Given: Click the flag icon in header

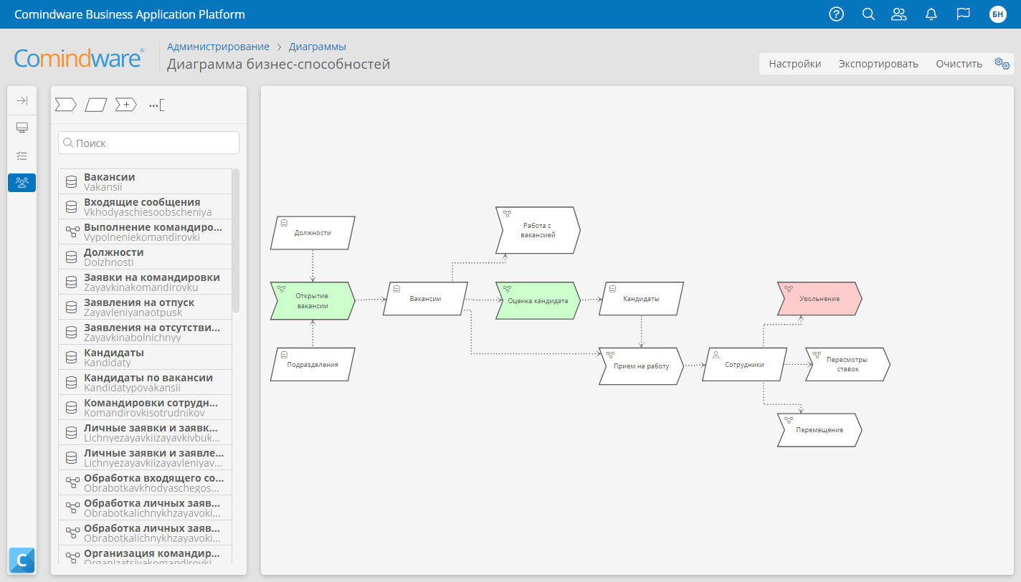Looking at the screenshot, I should [963, 14].
